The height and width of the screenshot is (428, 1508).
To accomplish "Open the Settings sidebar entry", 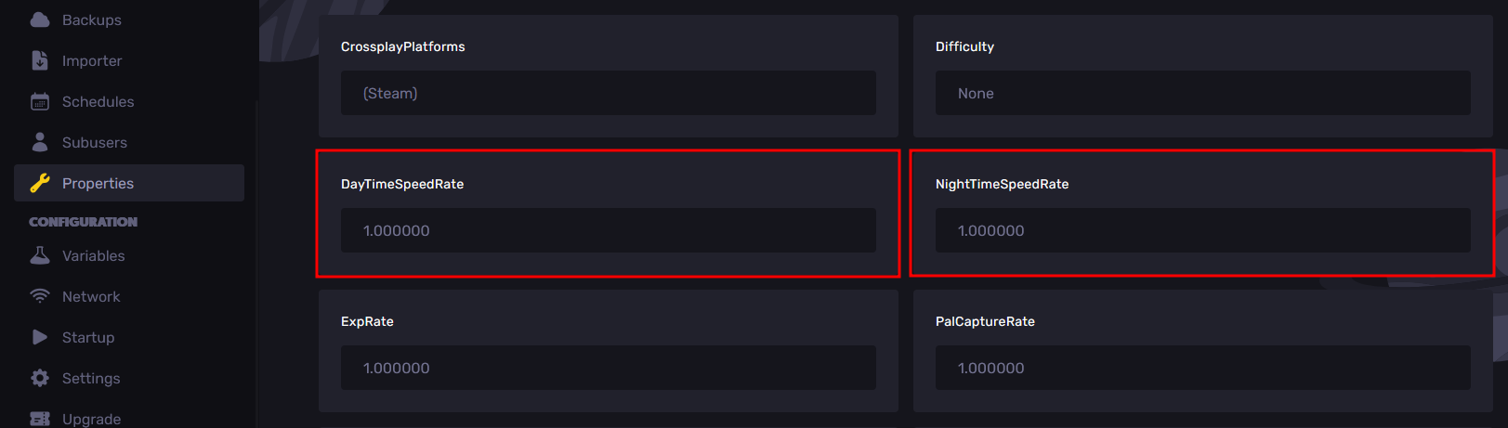I will pyautogui.click(x=129, y=378).
